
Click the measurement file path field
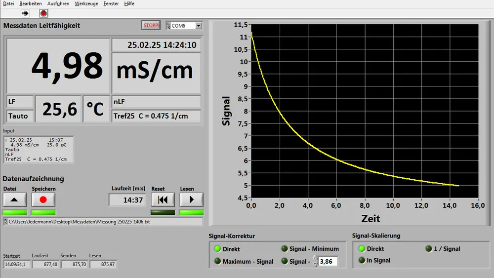[105, 222]
